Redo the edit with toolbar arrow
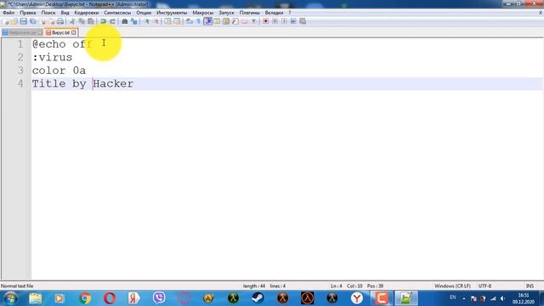 112,21
